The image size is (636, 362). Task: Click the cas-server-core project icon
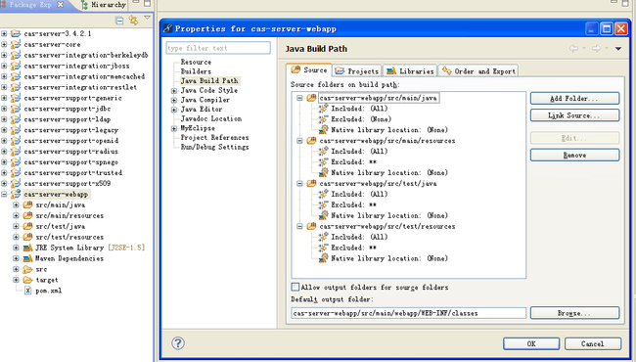point(16,44)
